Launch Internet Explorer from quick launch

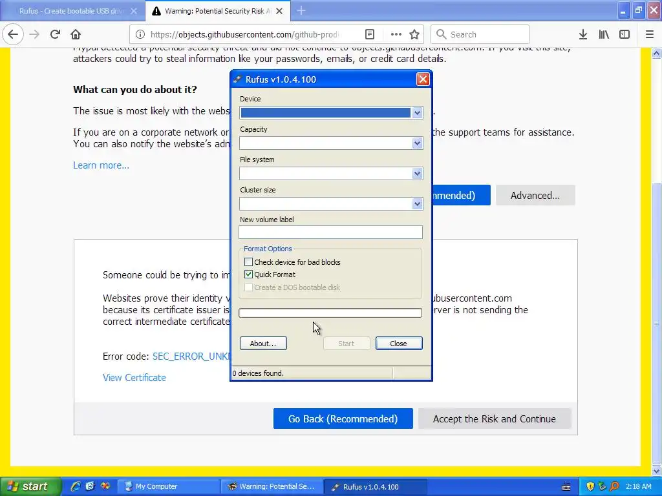[x=76, y=486]
